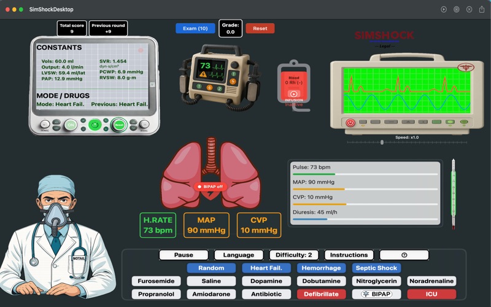Viewport: 491px width, 307px height.
Task: Click the thermometer gauge
Action: (453, 194)
